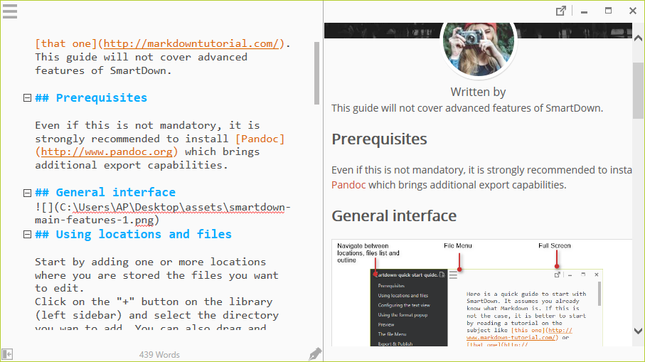Click the markdowntutorial.com link in editor

pyautogui.click(x=191, y=43)
